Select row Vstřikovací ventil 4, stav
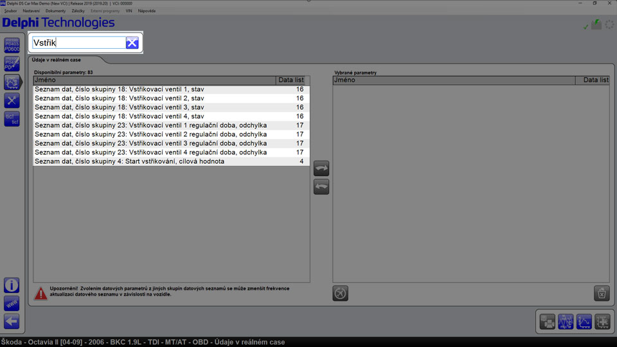 (172, 116)
